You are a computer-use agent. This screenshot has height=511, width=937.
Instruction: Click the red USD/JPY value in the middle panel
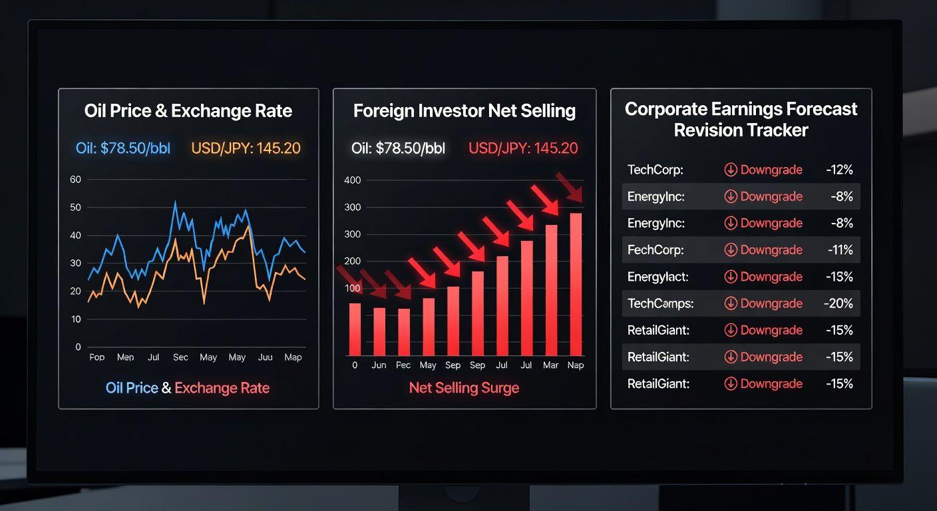[523, 148]
